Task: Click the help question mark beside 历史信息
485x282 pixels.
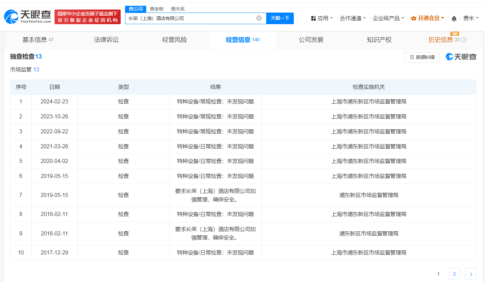Action: [x=464, y=40]
